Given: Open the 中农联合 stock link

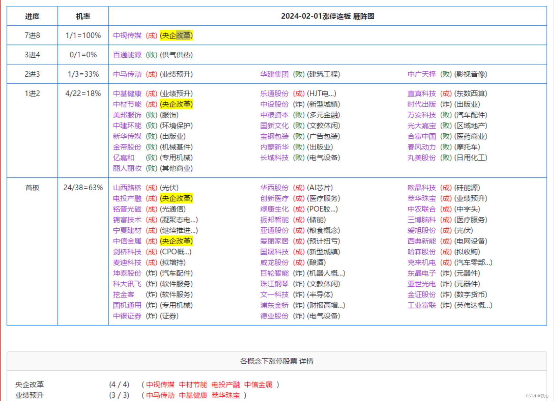Looking at the screenshot, I should [x=422, y=209].
